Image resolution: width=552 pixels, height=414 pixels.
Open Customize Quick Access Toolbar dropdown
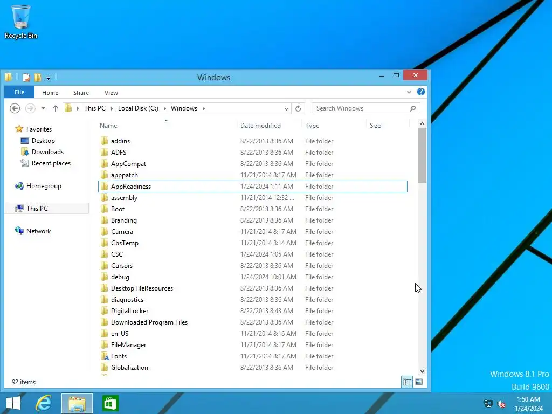pos(48,78)
